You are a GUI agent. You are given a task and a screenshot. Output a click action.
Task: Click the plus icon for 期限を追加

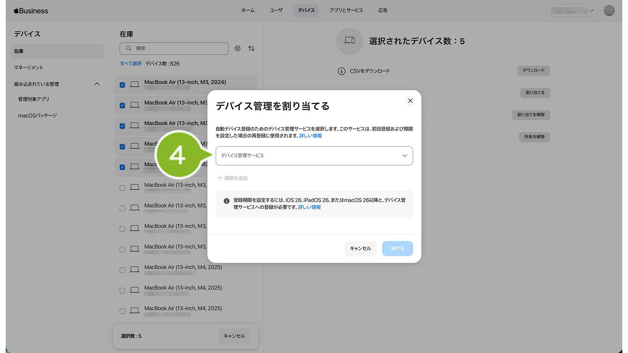tap(220, 178)
